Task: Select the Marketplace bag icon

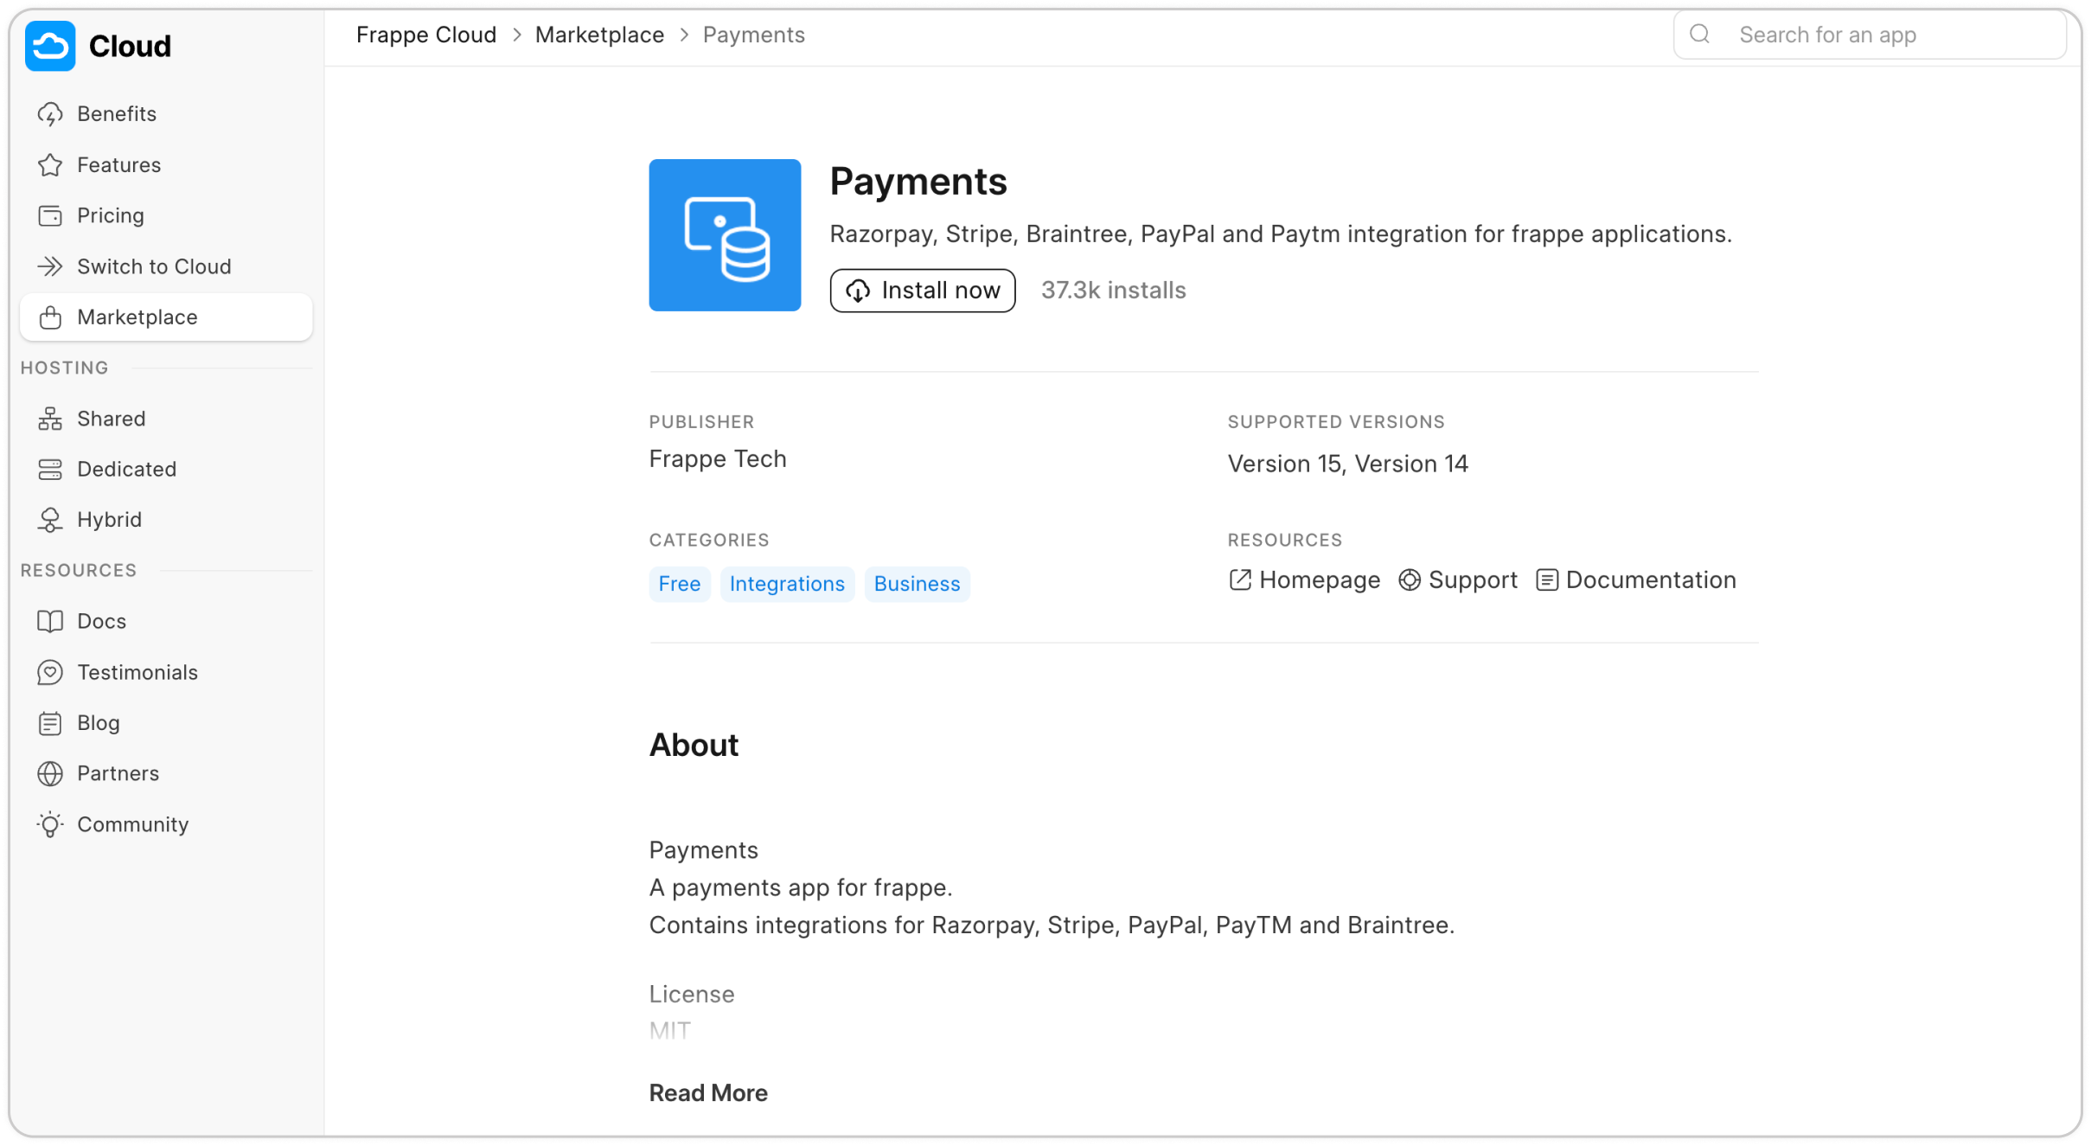Action: pos(50,317)
